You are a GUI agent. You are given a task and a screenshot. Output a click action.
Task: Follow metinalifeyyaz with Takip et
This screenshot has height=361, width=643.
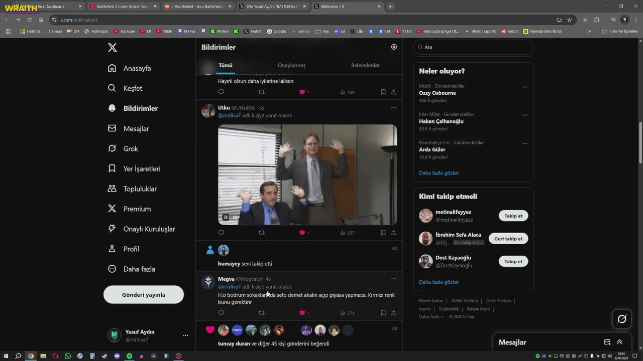click(513, 216)
